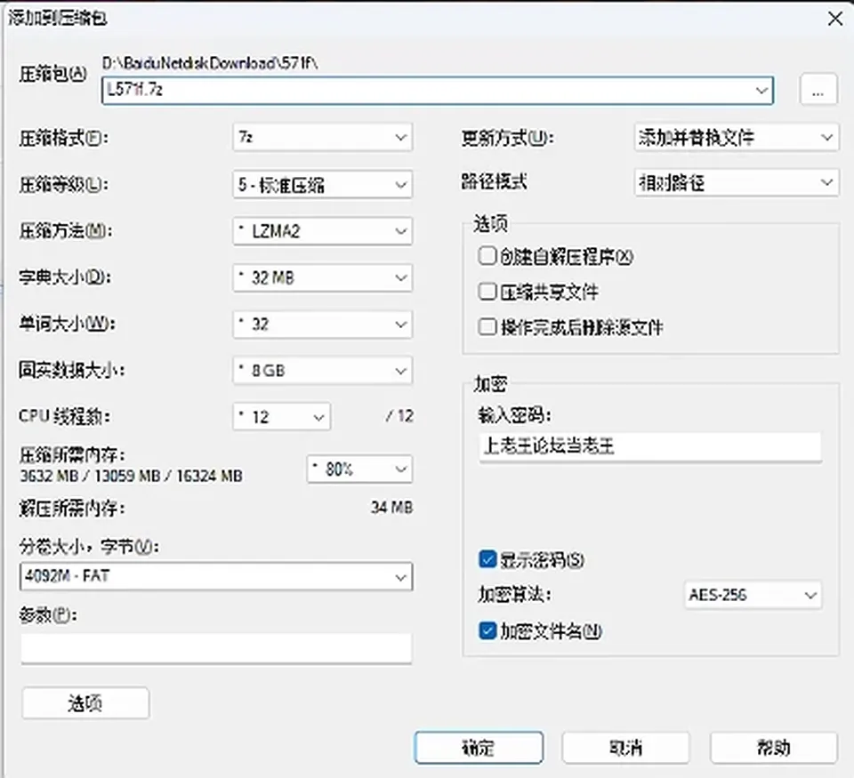Open the 压缩方法 LZMA2 dropdown
The height and width of the screenshot is (778, 854).
[322, 231]
